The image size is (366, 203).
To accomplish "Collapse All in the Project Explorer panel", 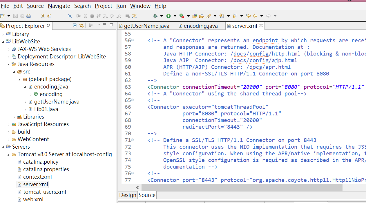I will 75,25.
